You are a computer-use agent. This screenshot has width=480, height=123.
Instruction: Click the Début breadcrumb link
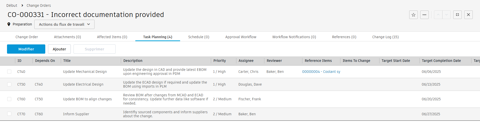[x=12, y=5]
